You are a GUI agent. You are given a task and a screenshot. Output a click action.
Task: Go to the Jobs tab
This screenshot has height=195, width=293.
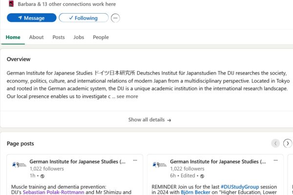tap(79, 37)
